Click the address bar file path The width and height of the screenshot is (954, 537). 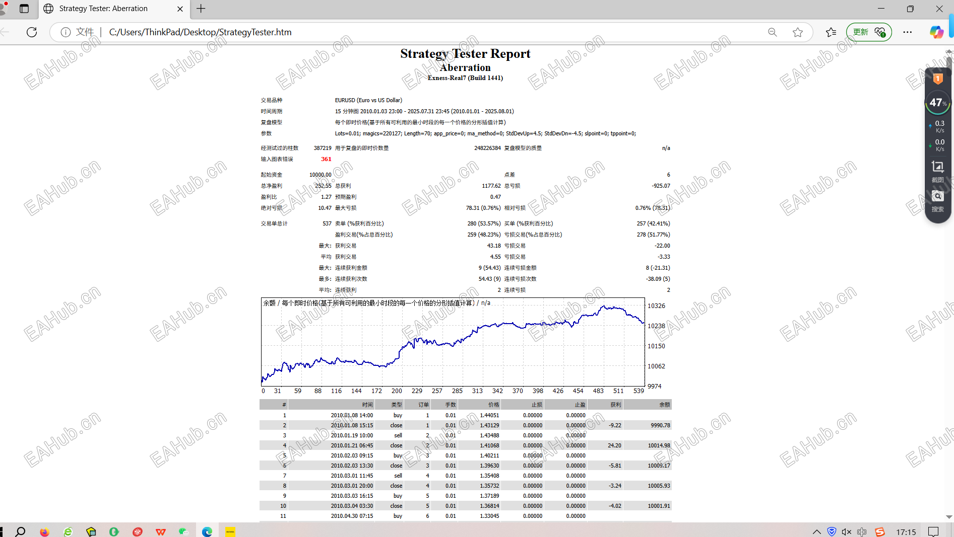[200, 32]
